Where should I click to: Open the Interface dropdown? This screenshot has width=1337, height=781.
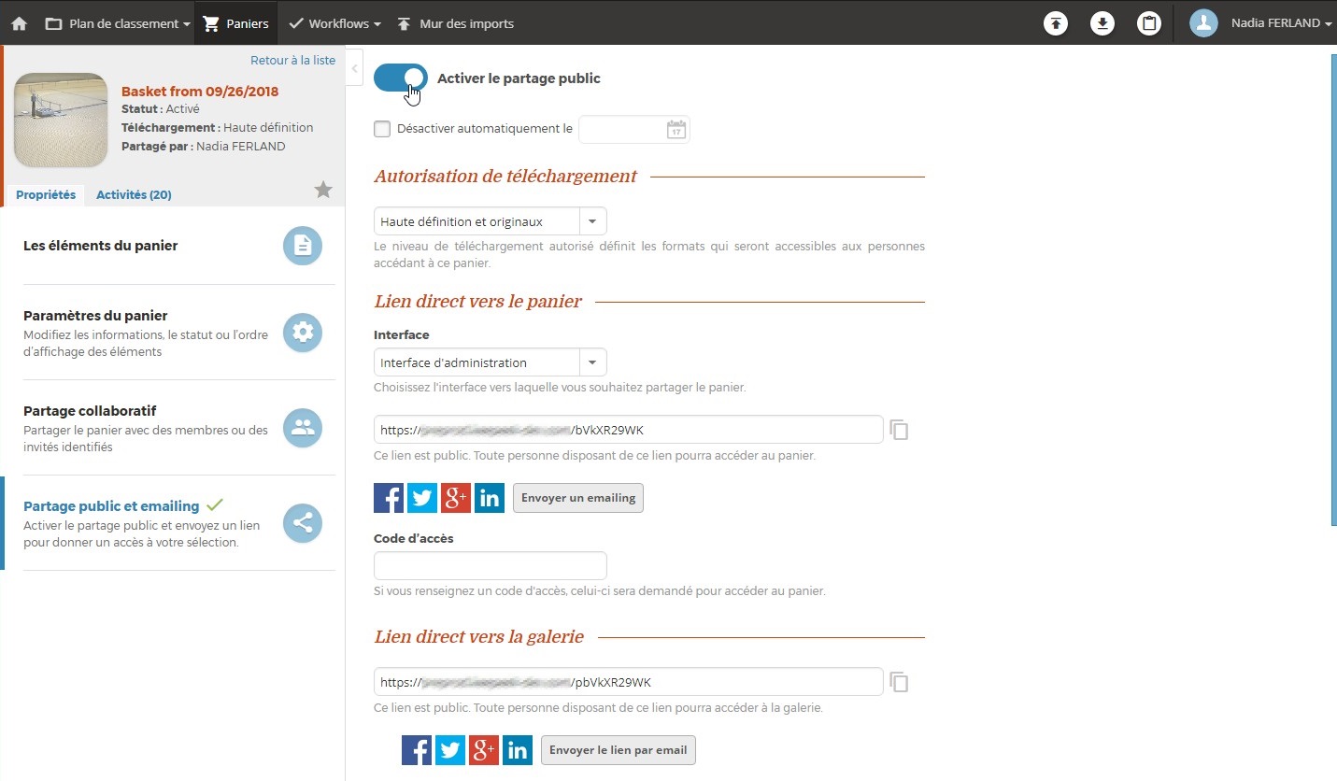coord(490,362)
